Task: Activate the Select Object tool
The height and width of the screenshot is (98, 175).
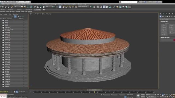Action: coord(22,7)
